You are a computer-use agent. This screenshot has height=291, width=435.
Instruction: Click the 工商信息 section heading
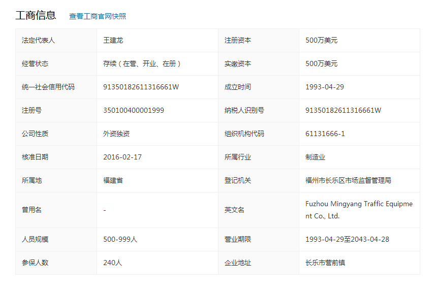[36, 15]
